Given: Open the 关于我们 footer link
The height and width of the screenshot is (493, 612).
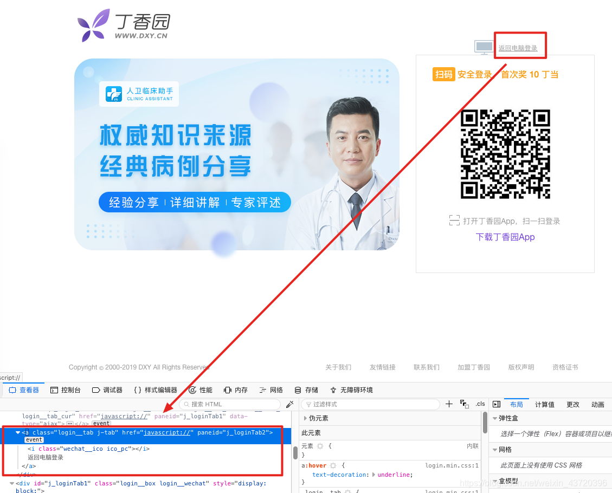Looking at the screenshot, I should [338, 367].
